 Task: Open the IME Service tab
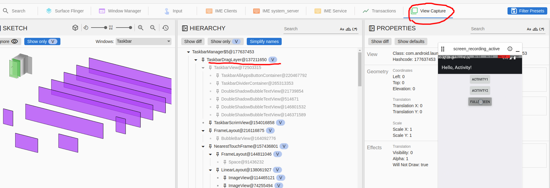click(x=331, y=11)
